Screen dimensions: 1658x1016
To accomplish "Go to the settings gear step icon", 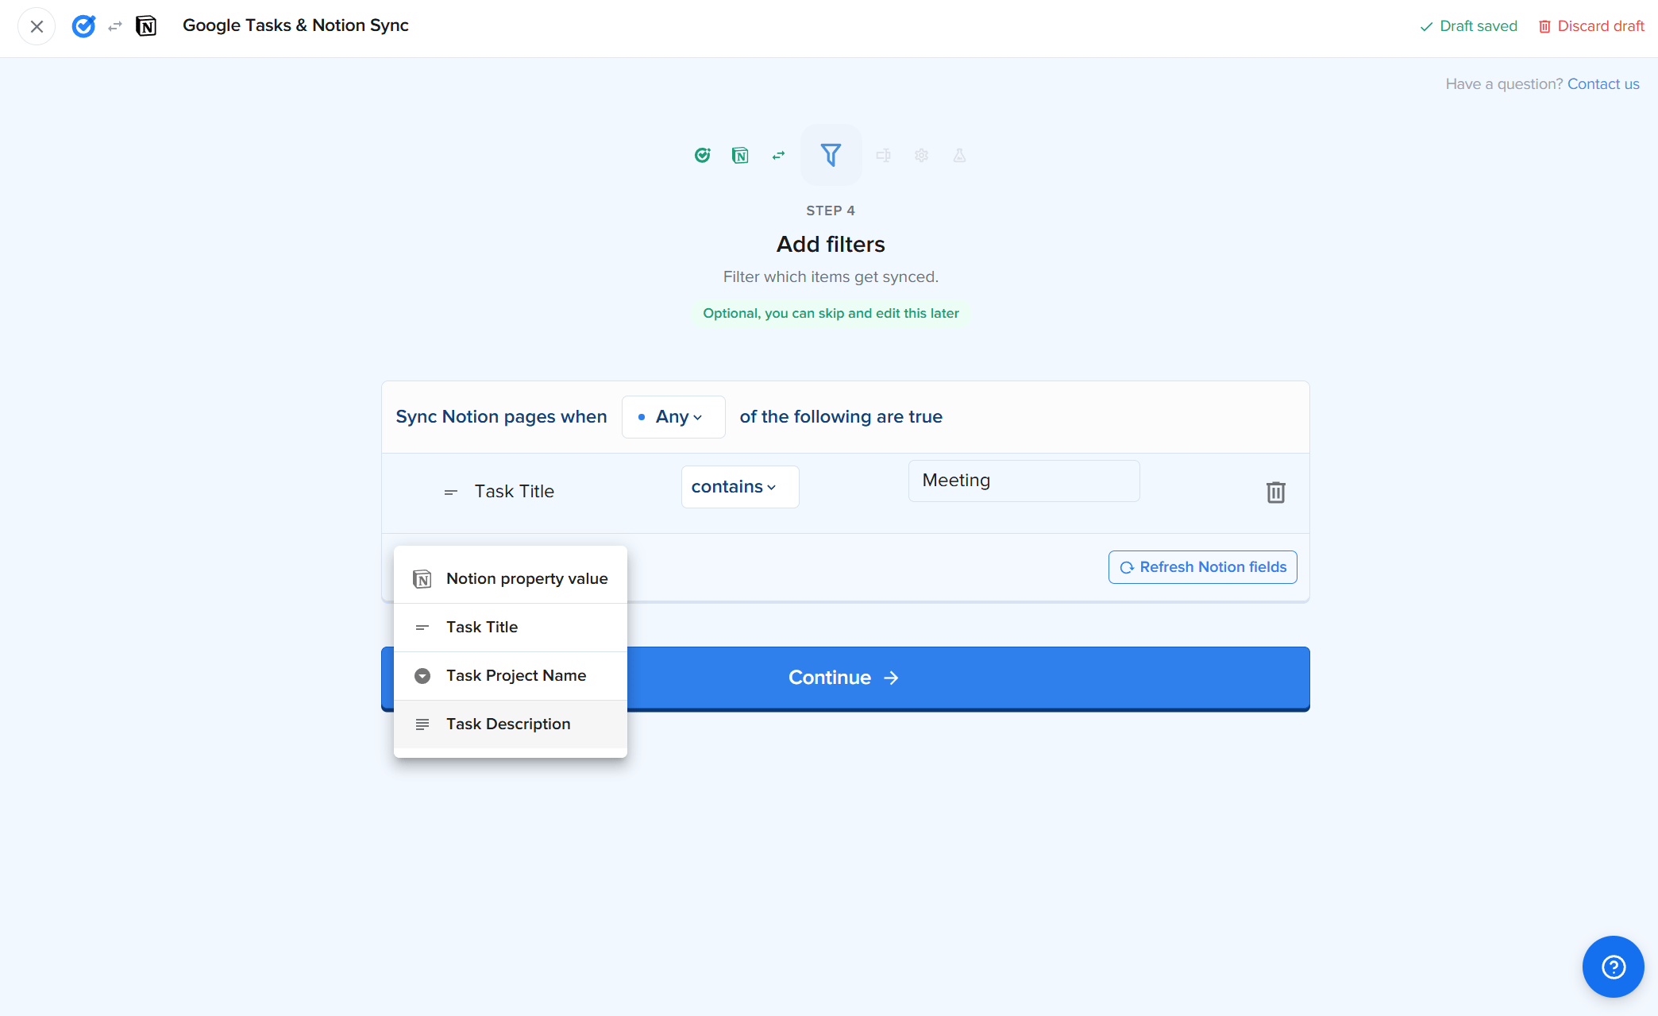I will 921,155.
